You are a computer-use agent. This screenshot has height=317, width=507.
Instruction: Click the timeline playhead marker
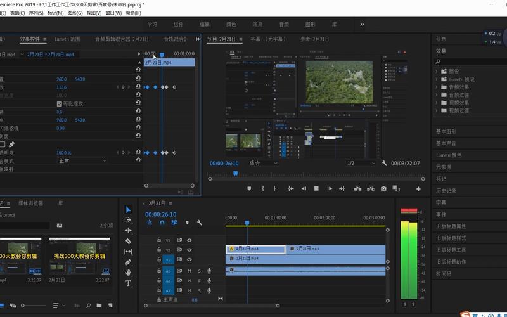247,223
